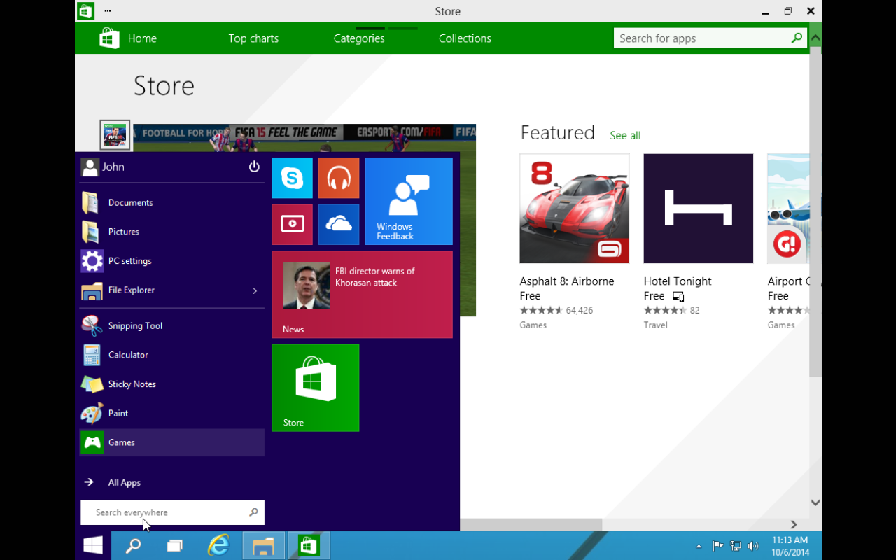
Task: Open Pictures from the Start menu
Action: tap(172, 232)
